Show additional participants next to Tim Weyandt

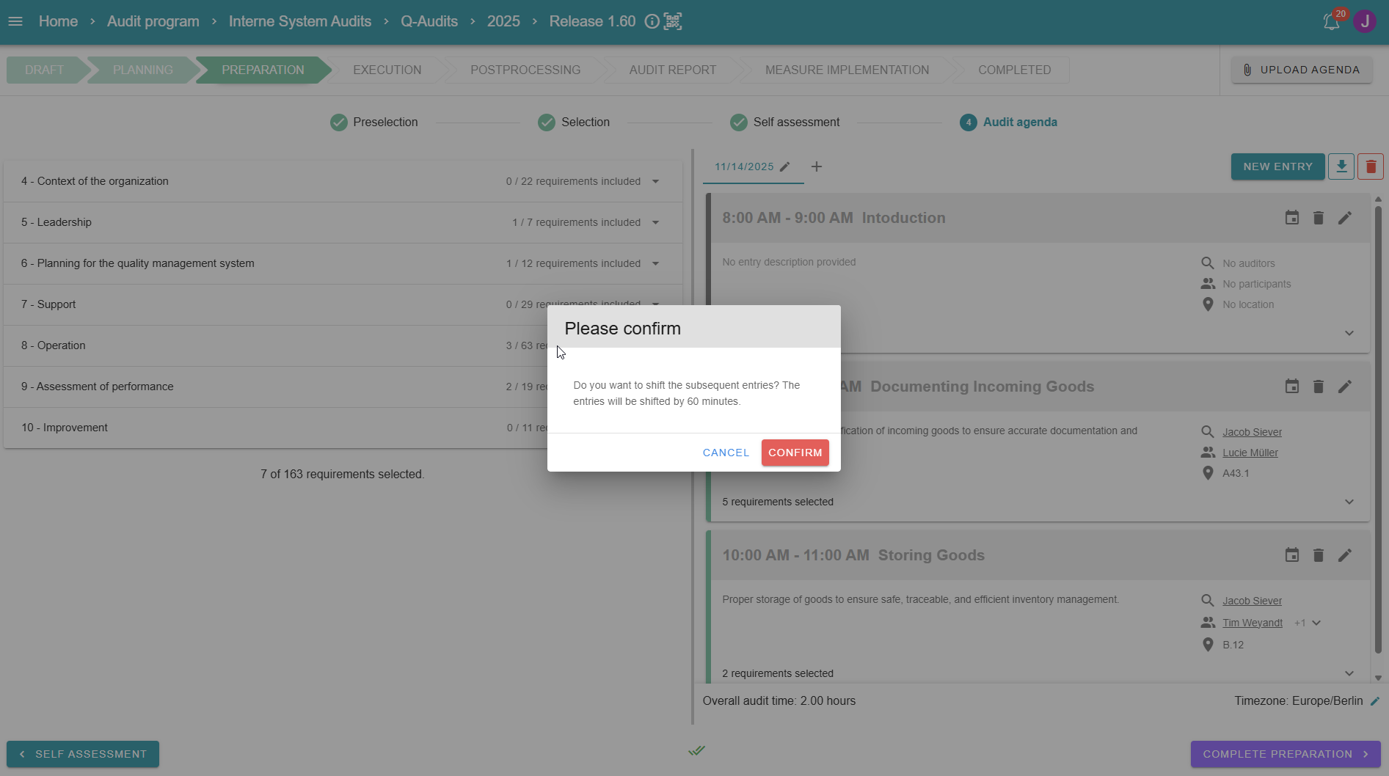1316,623
